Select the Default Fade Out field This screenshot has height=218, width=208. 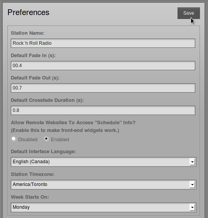[x=103, y=88]
